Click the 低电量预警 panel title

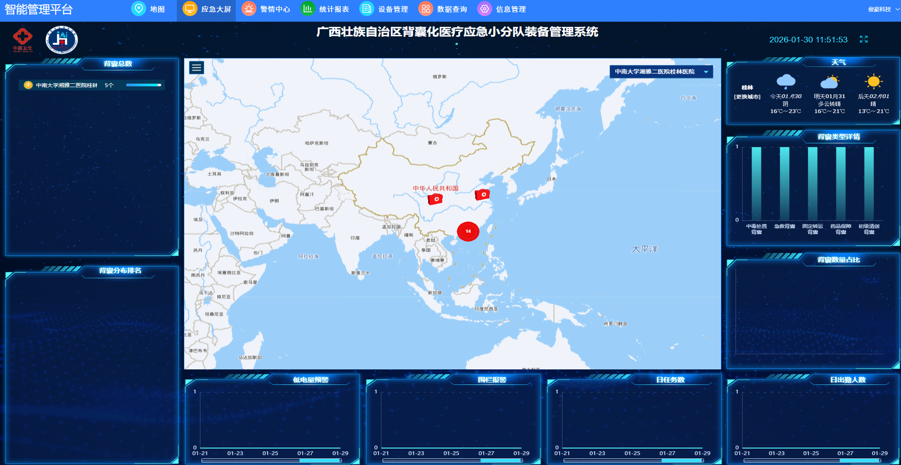point(311,380)
